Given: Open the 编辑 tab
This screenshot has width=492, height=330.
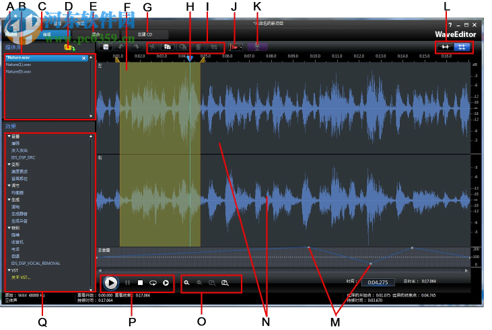Looking at the screenshot, I should tap(47, 34).
